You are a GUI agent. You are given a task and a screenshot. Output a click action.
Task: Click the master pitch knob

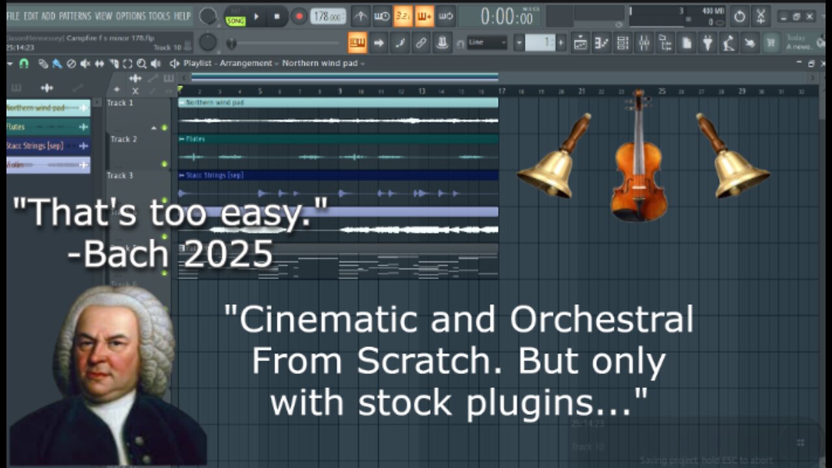(x=207, y=42)
